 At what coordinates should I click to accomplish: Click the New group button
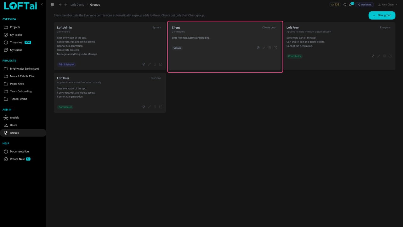click(382, 15)
